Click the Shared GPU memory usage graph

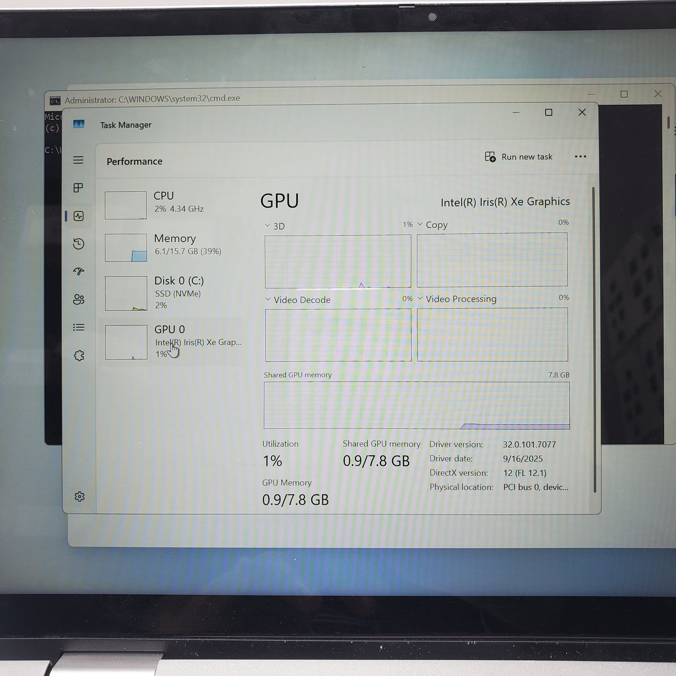click(x=416, y=405)
